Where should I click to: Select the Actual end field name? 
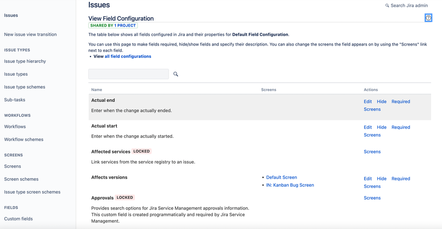point(103,100)
